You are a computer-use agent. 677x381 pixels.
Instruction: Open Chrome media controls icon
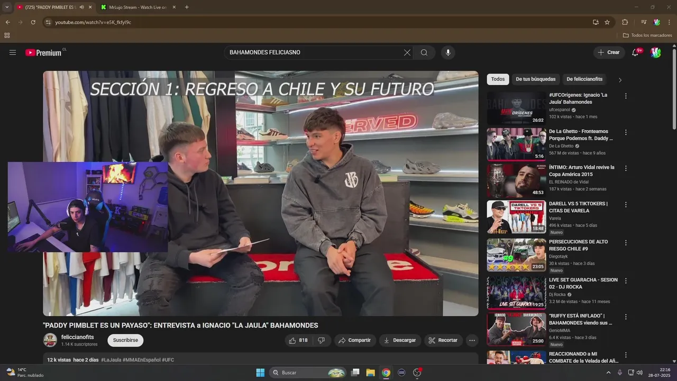coord(644,22)
